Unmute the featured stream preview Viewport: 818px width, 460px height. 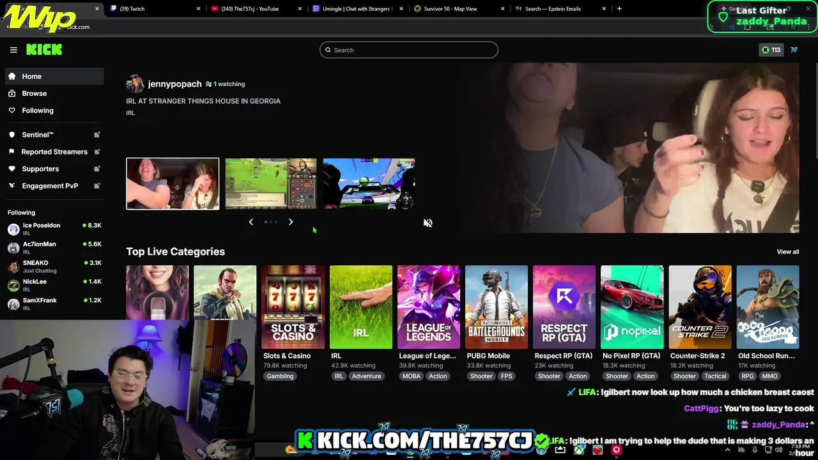(x=428, y=223)
